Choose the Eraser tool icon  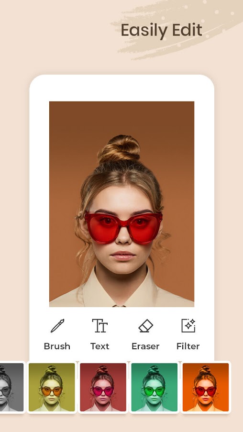(x=145, y=326)
